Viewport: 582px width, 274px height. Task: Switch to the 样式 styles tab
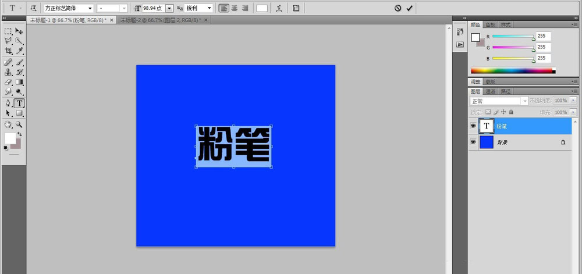pyautogui.click(x=505, y=24)
